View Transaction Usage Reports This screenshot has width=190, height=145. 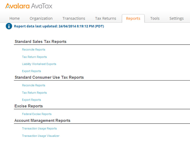coord(39,129)
